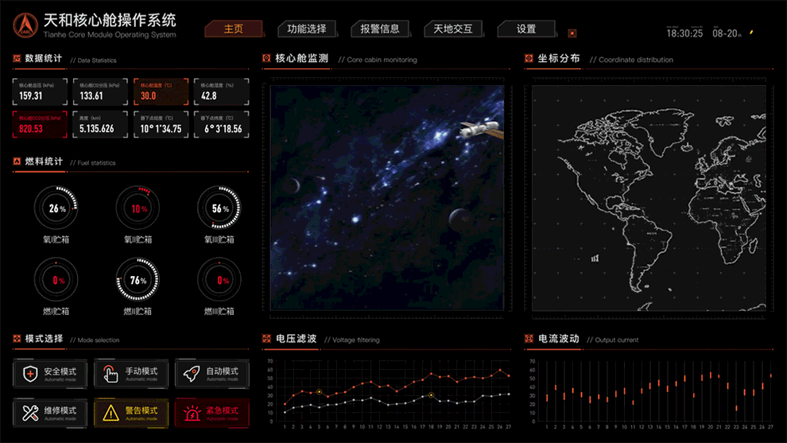Click the 氧III贮箱 56% gauge

coord(219,208)
